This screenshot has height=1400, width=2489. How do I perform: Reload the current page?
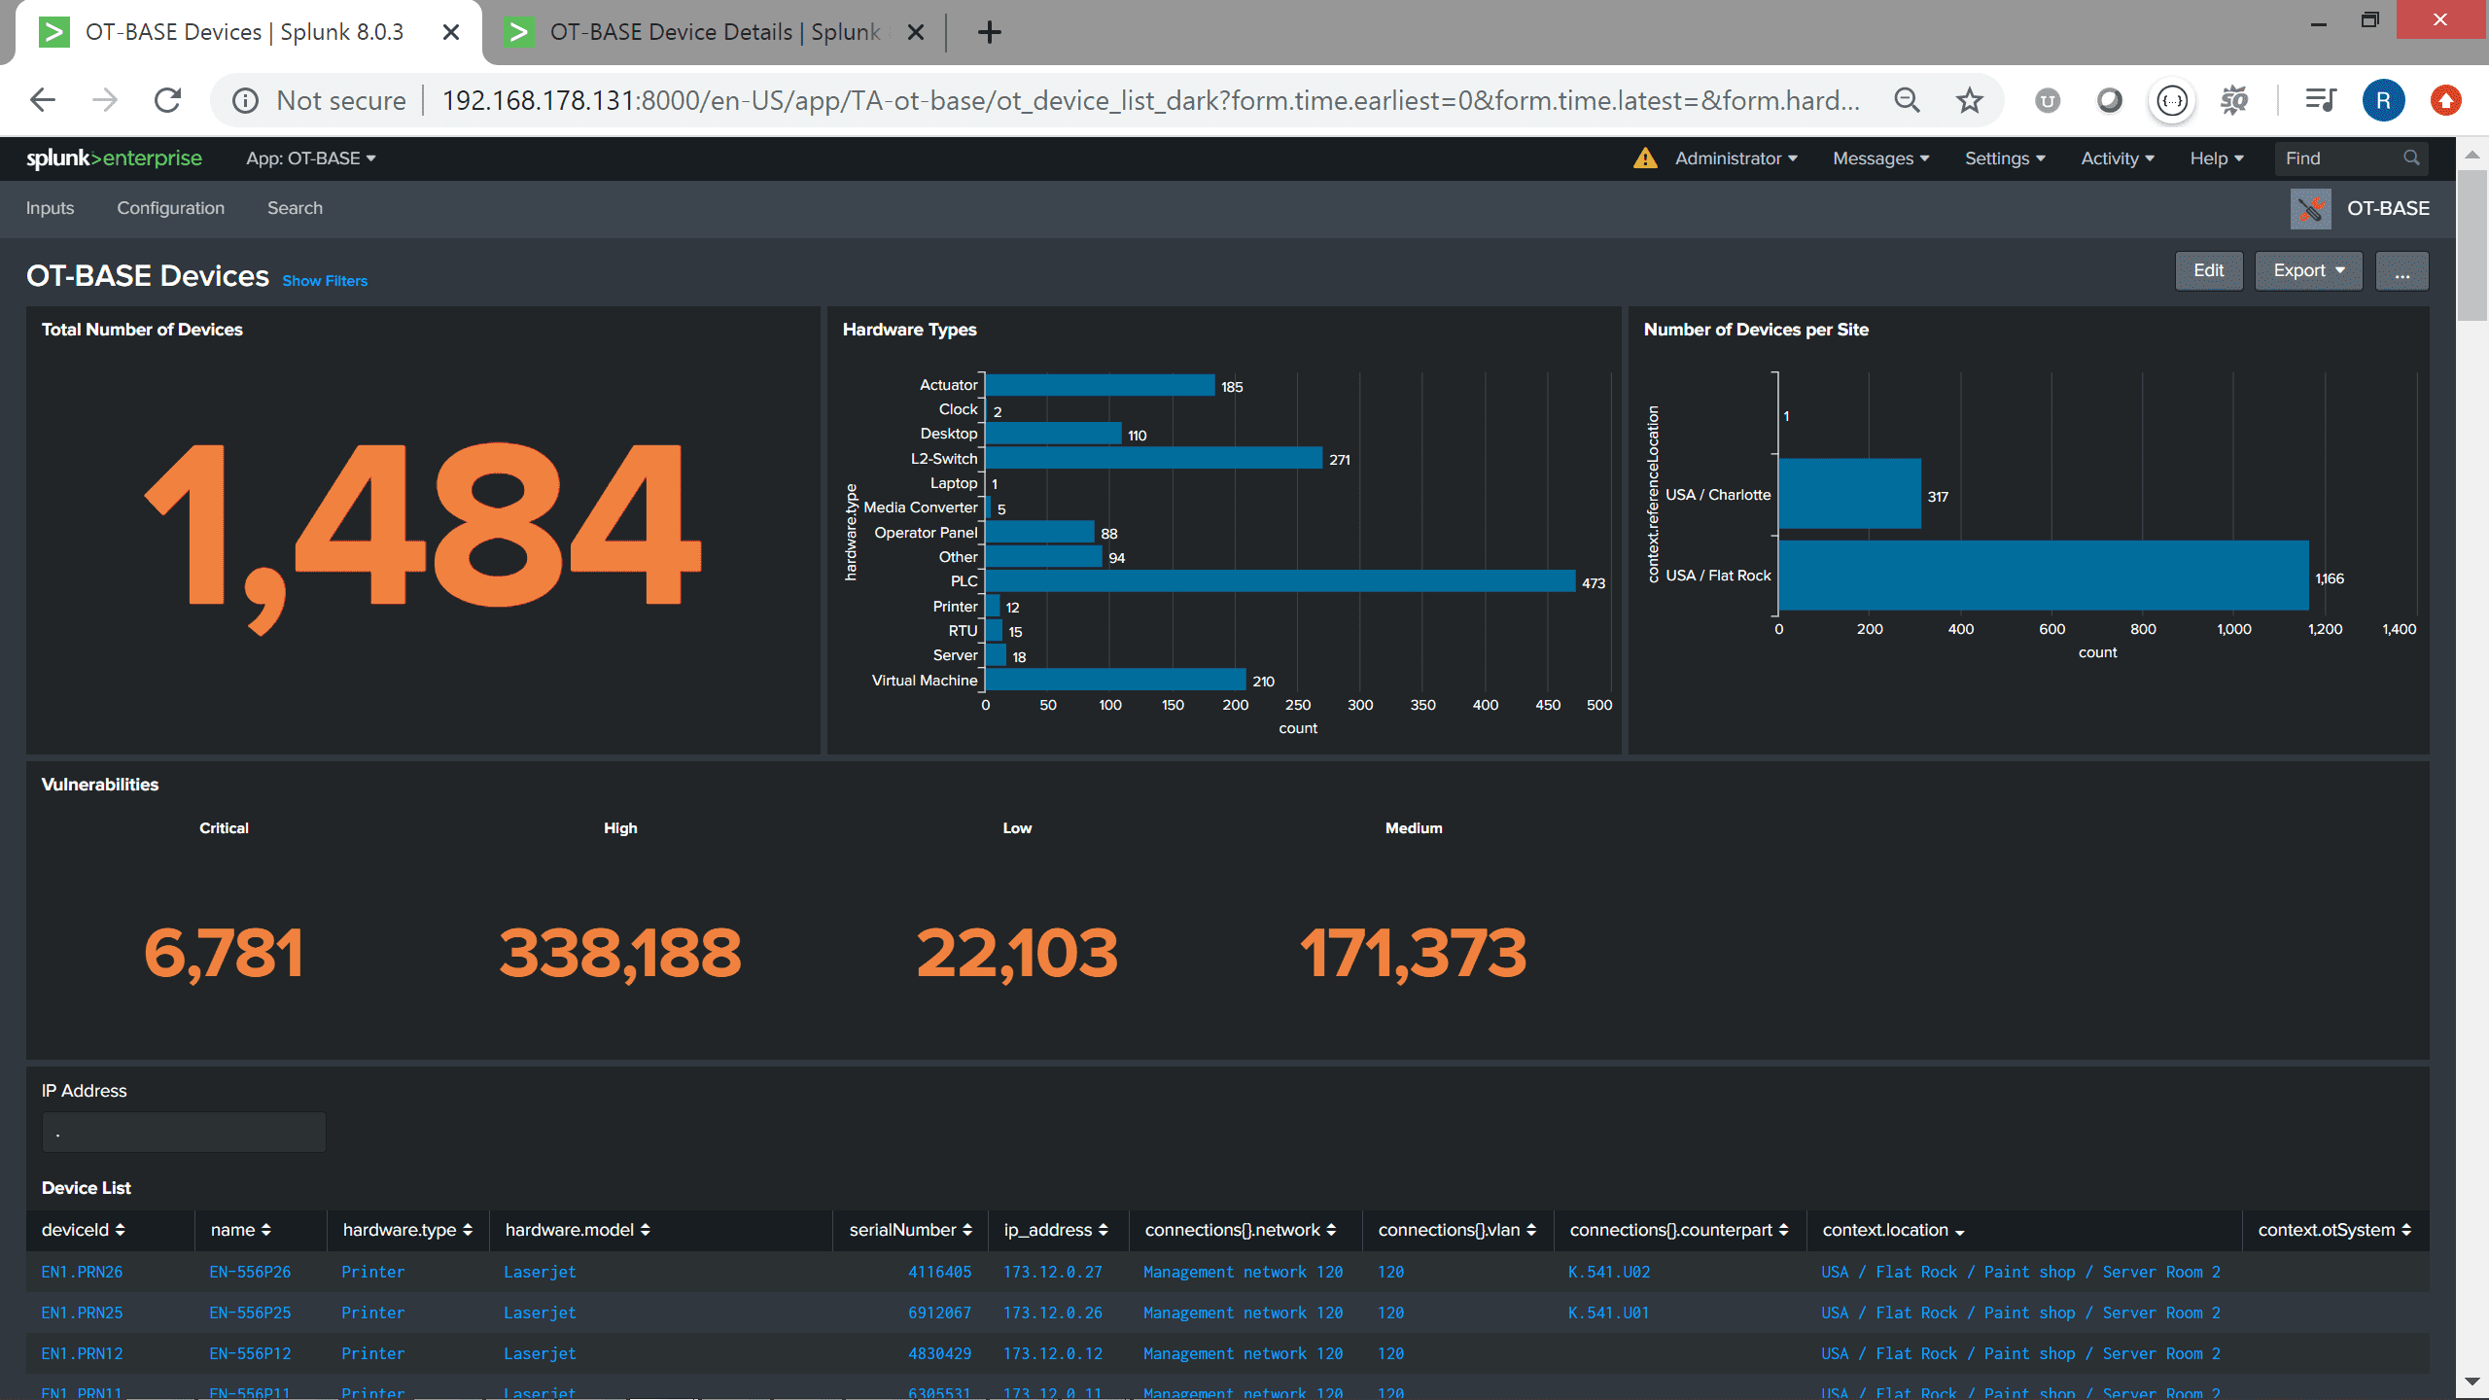tap(168, 100)
